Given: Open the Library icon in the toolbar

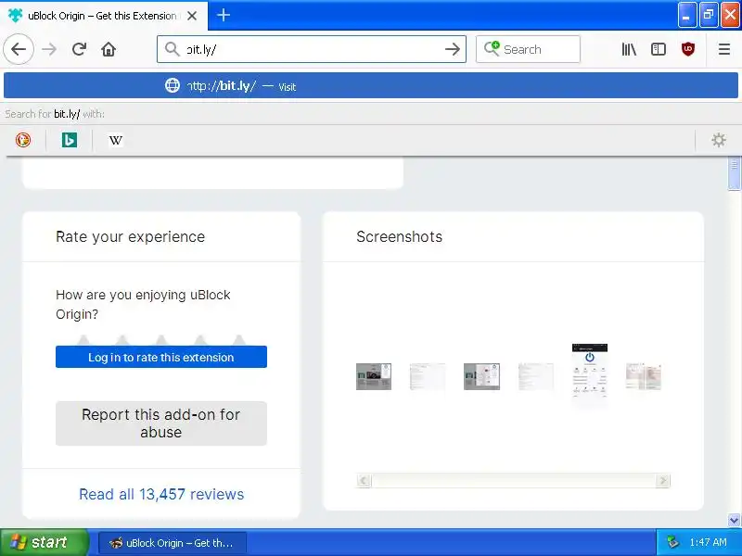Looking at the screenshot, I should pyautogui.click(x=629, y=49).
